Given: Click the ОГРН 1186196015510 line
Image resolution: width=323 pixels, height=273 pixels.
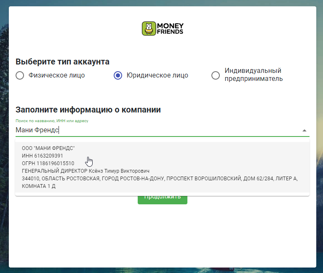Looking at the screenshot, I should tap(48, 163).
